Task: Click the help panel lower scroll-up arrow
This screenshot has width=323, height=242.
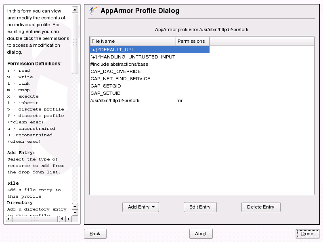Action: pos(75,206)
